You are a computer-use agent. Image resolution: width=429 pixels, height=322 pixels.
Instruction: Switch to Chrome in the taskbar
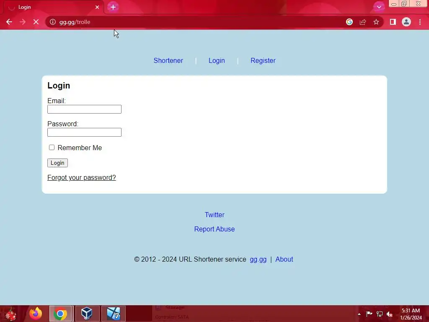pos(60,314)
